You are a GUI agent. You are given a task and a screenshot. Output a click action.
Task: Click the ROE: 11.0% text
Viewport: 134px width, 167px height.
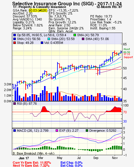99,25
